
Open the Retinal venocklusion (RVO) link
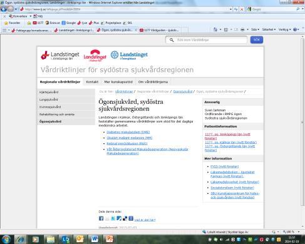pyautogui.click(x=127, y=143)
